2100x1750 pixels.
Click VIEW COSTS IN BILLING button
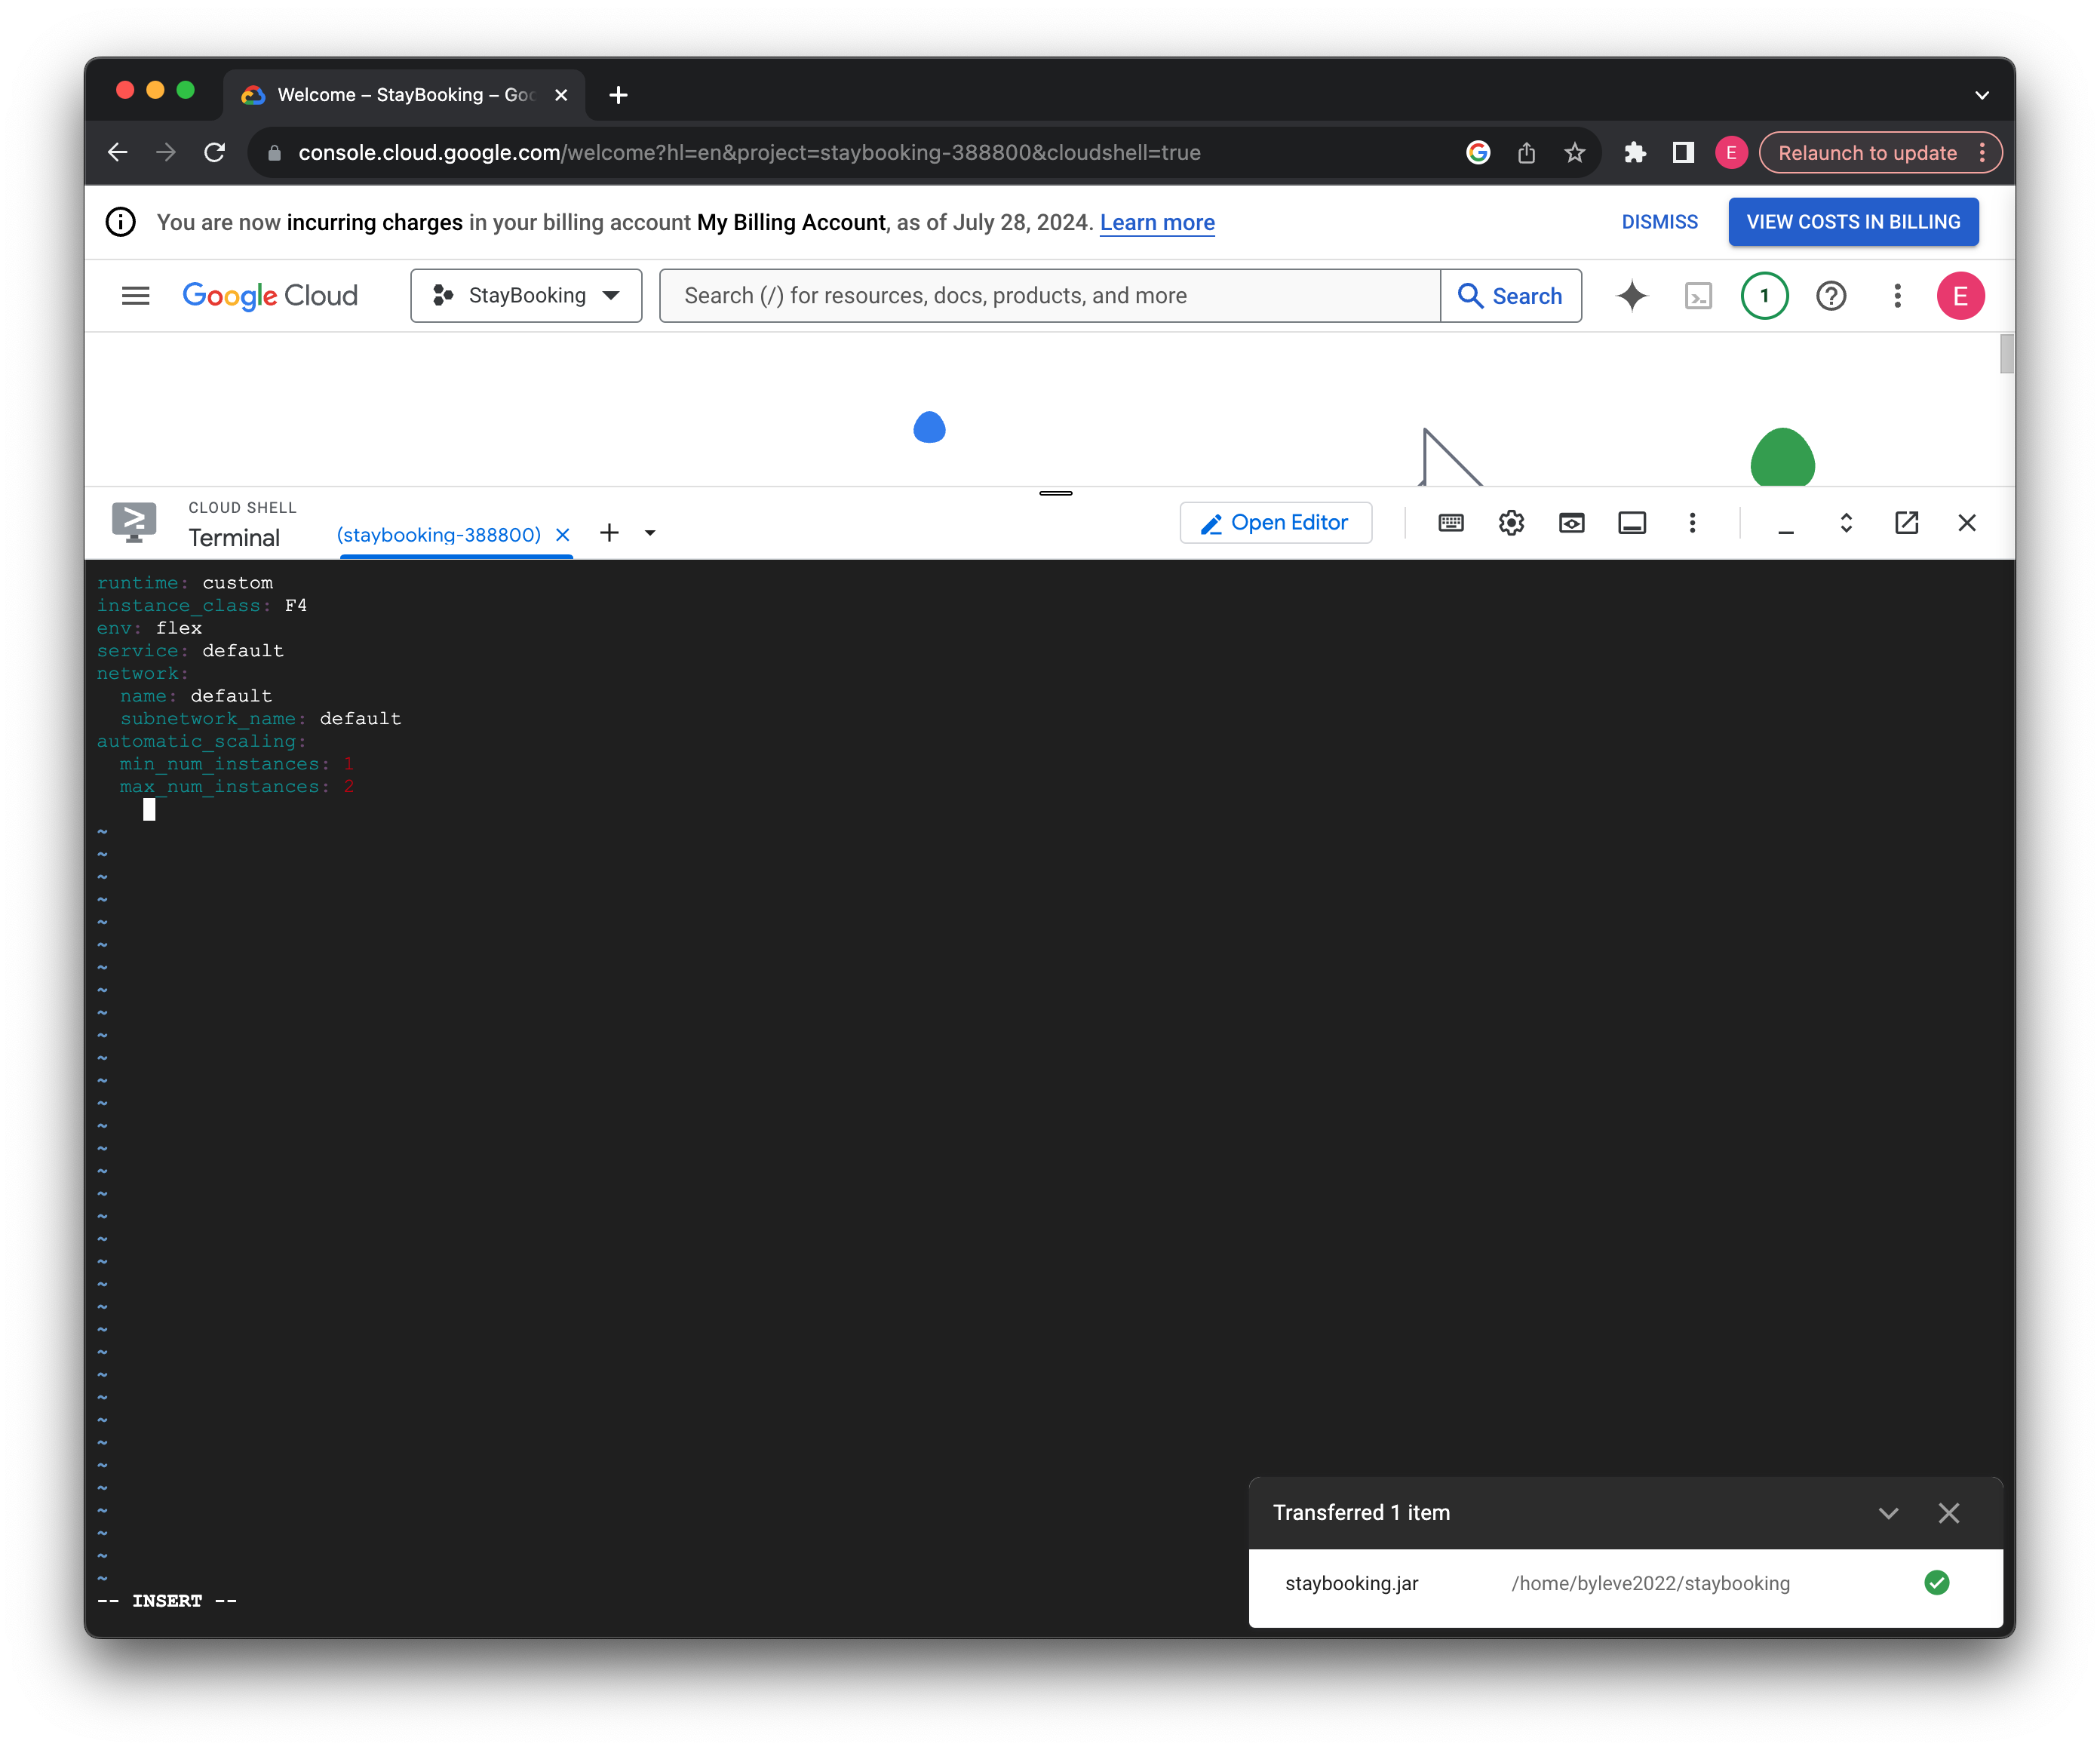(1853, 221)
